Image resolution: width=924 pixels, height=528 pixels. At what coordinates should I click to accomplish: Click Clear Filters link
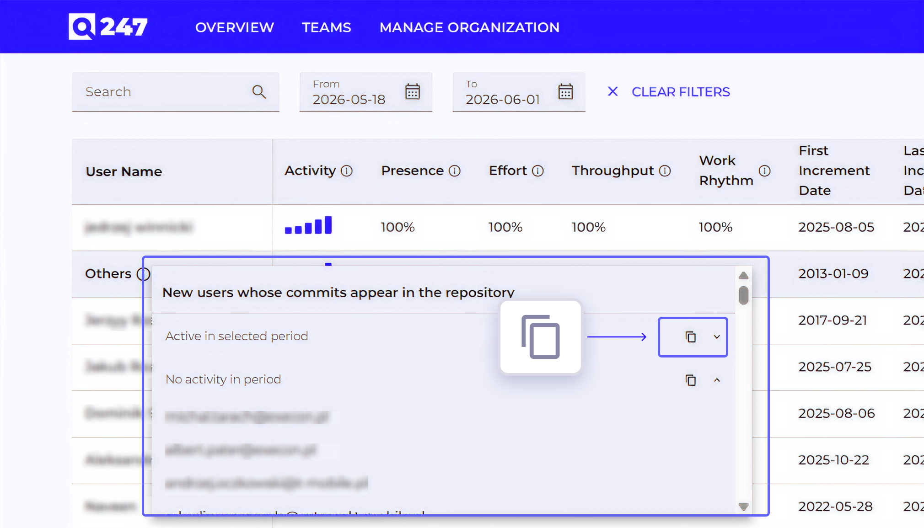681,92
